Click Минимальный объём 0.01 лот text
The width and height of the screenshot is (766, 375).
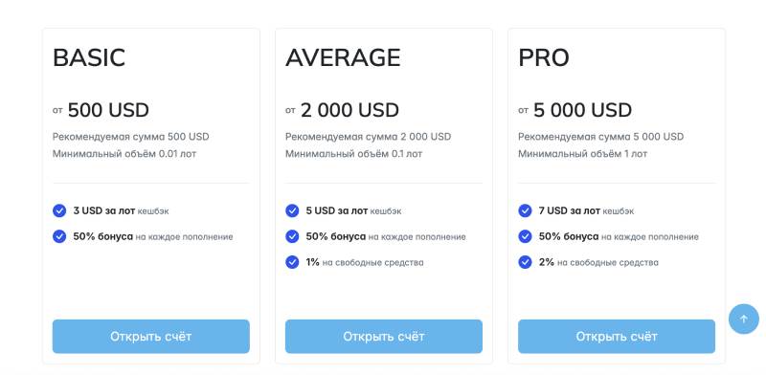[124, 154]
